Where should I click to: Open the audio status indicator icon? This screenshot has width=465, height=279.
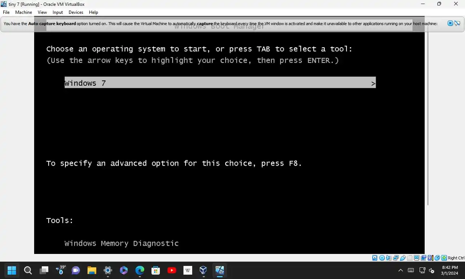(389, 258)
